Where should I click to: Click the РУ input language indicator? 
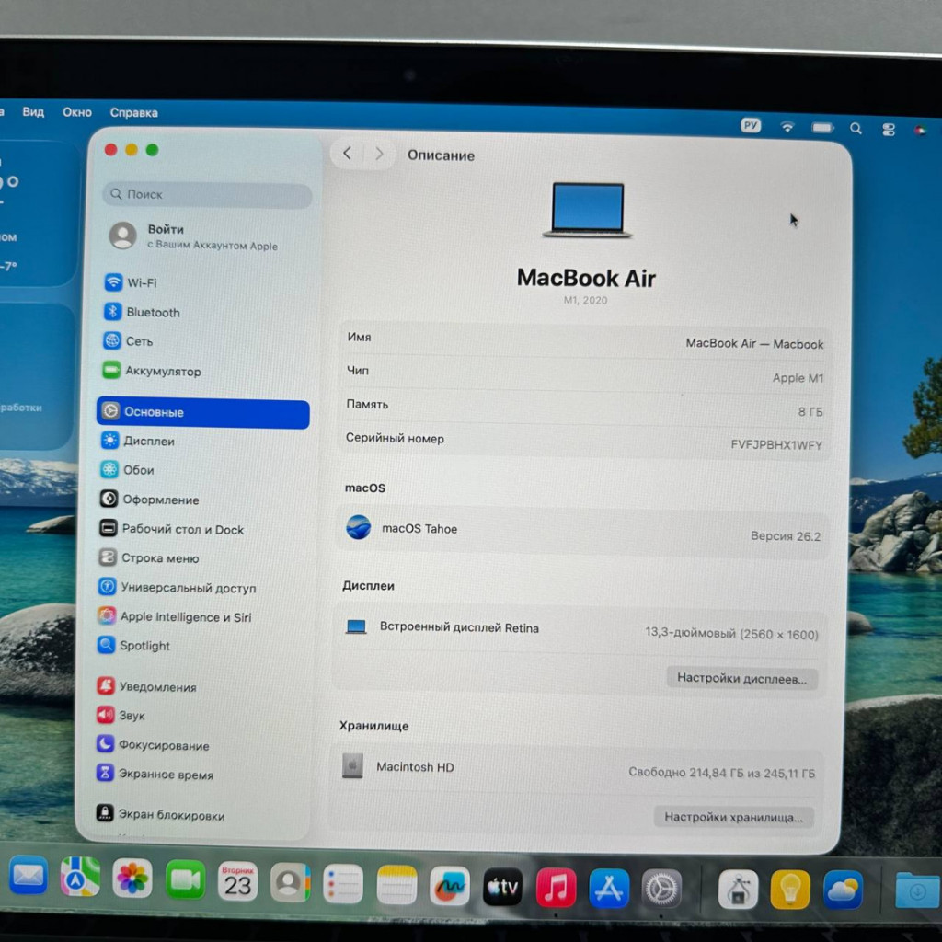pyautogui.click(x=751, y=126)
